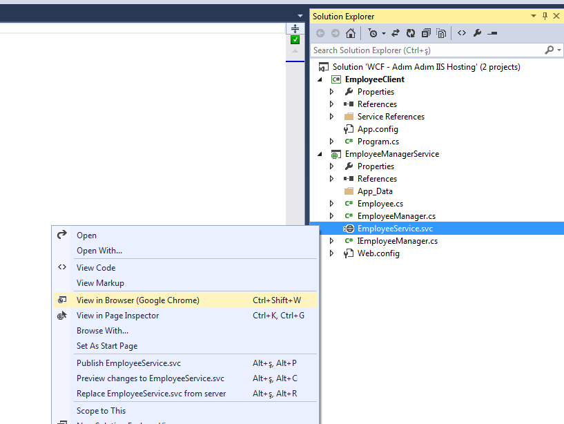The height and width of the screenshot is (424, 564).
Task: Choose Set As Start Page
Action: coord(185,345)
